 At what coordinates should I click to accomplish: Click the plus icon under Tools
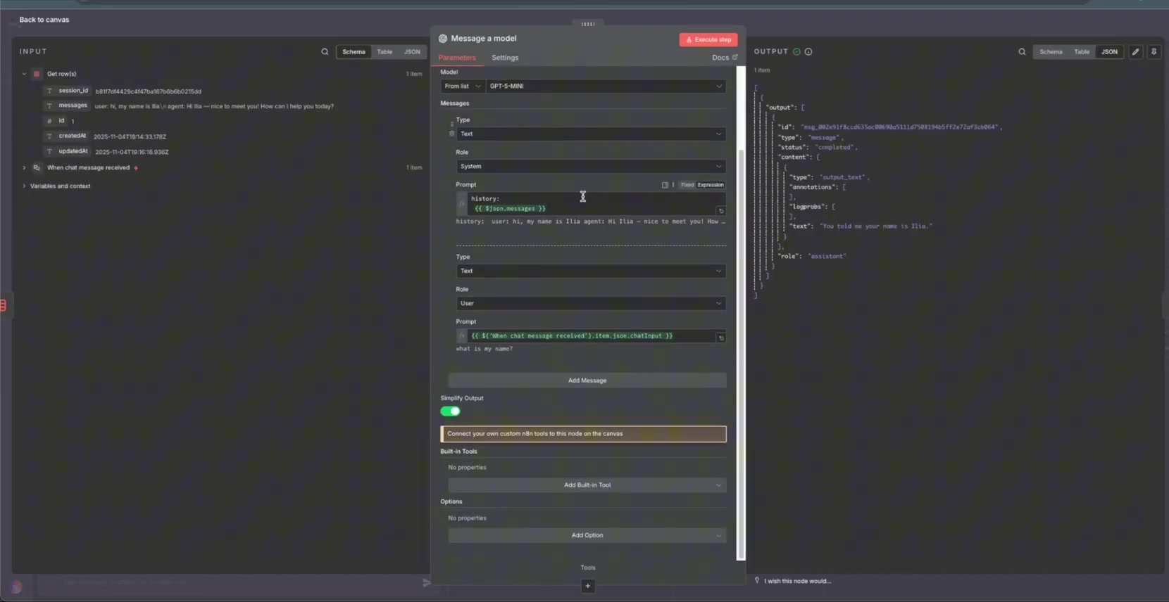[x=588, y=586]
